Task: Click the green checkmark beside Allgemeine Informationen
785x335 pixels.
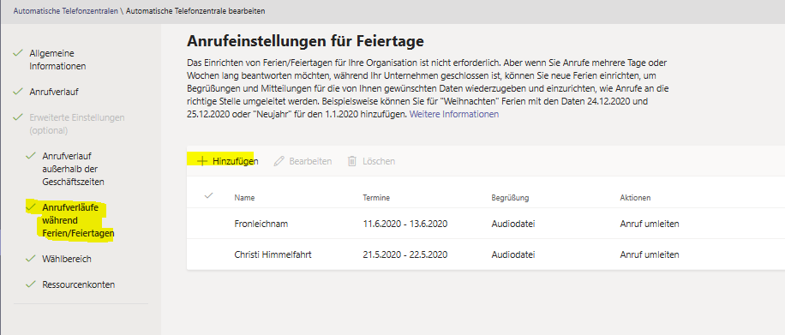Action: (18, 52)
